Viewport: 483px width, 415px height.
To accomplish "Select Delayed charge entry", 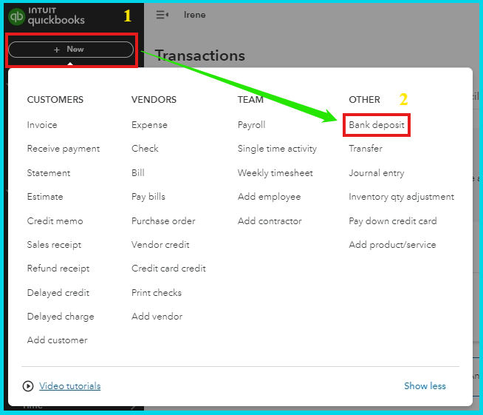I will pyautogui.click(x=61, y=317).
